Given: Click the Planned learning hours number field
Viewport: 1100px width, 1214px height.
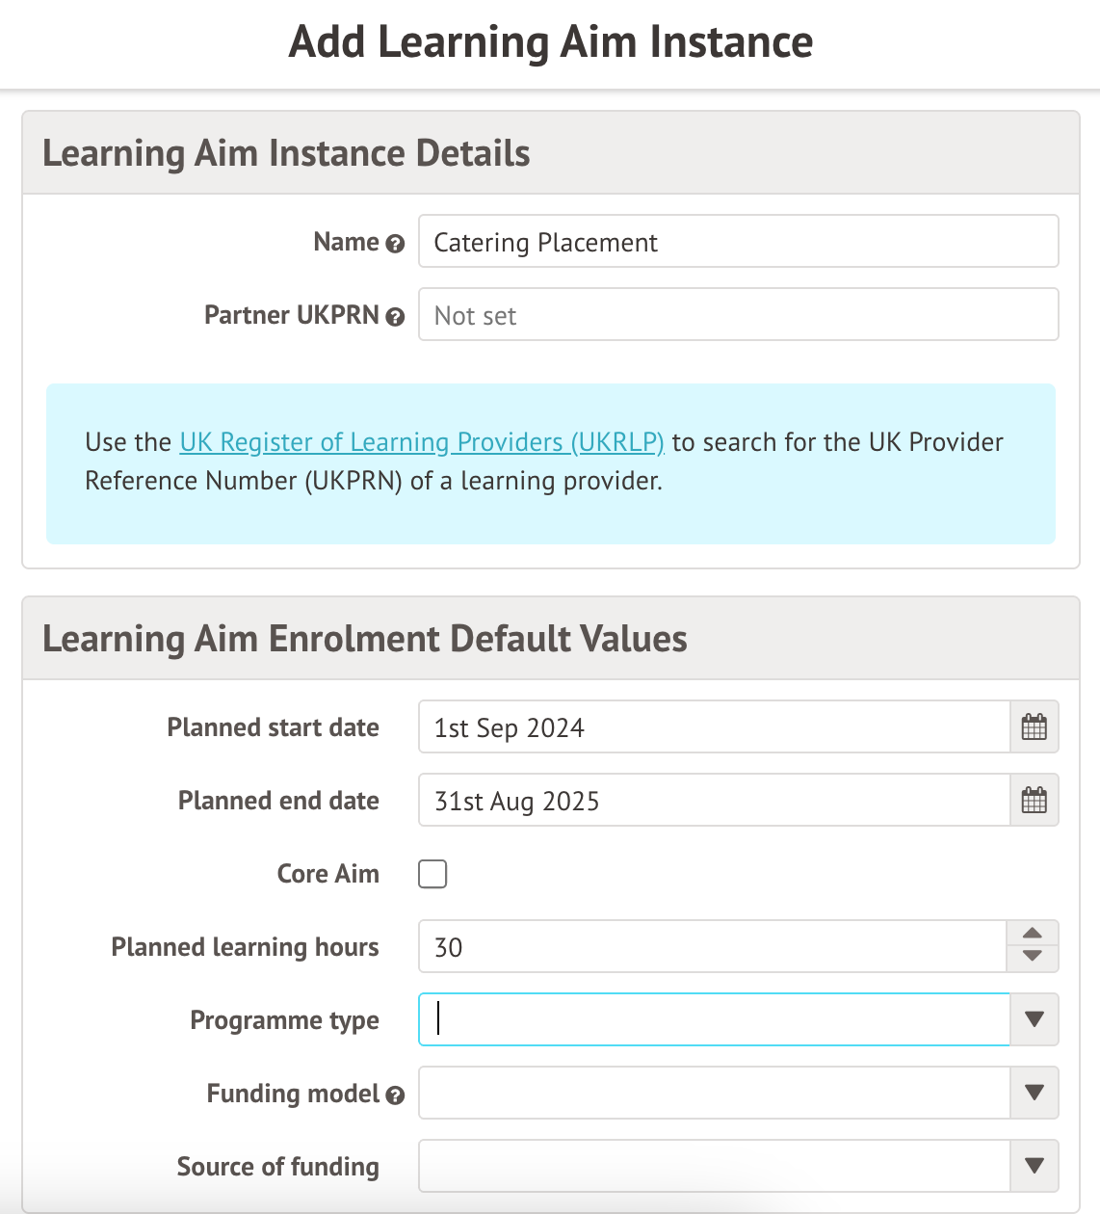Looking at the screenshot, I should pyautogui.click(x=712, y=947).
